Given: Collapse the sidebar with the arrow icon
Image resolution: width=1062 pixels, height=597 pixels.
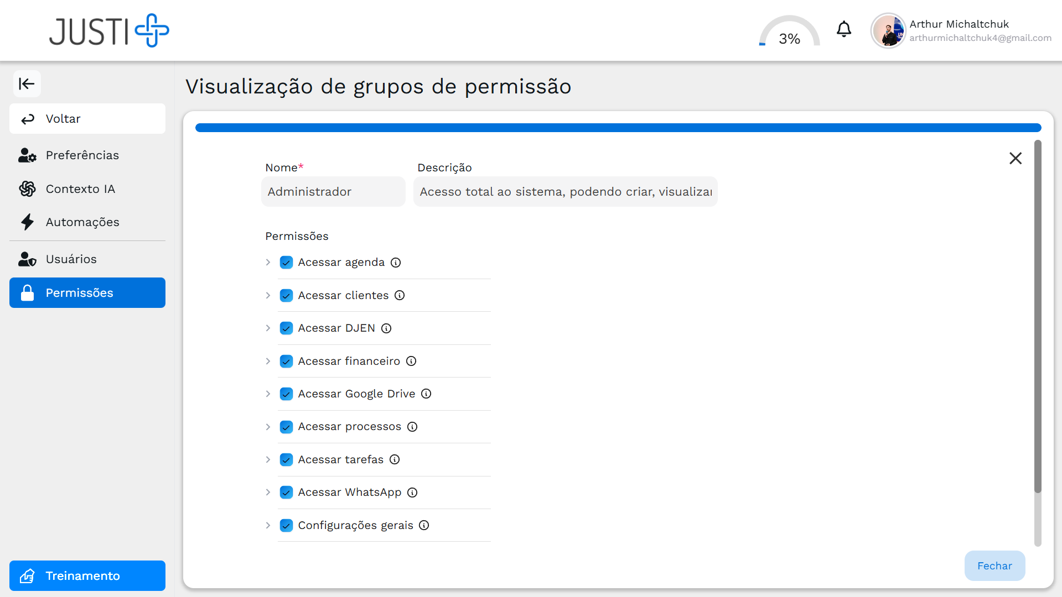Looking at the screenshot, I should tap(27, 84).
